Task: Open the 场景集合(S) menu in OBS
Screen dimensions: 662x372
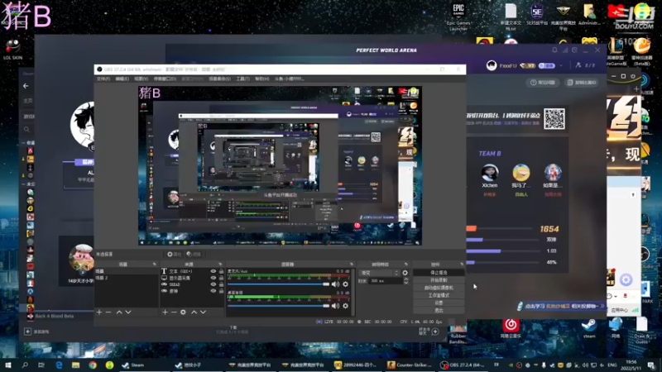Action: [x=219, y=79]
